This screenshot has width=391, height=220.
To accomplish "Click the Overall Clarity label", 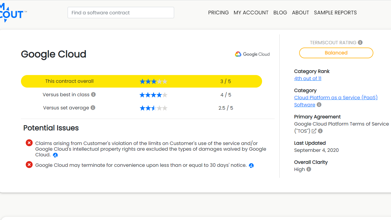I will (x=311, y=162).
